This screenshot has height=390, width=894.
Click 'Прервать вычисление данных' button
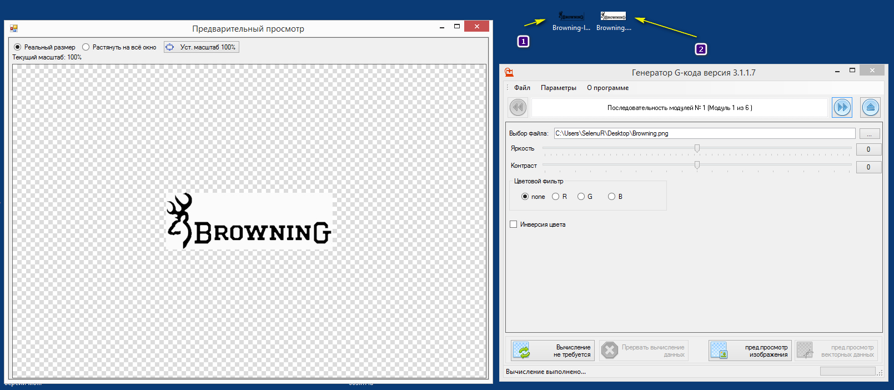click(x=644, y=351)
